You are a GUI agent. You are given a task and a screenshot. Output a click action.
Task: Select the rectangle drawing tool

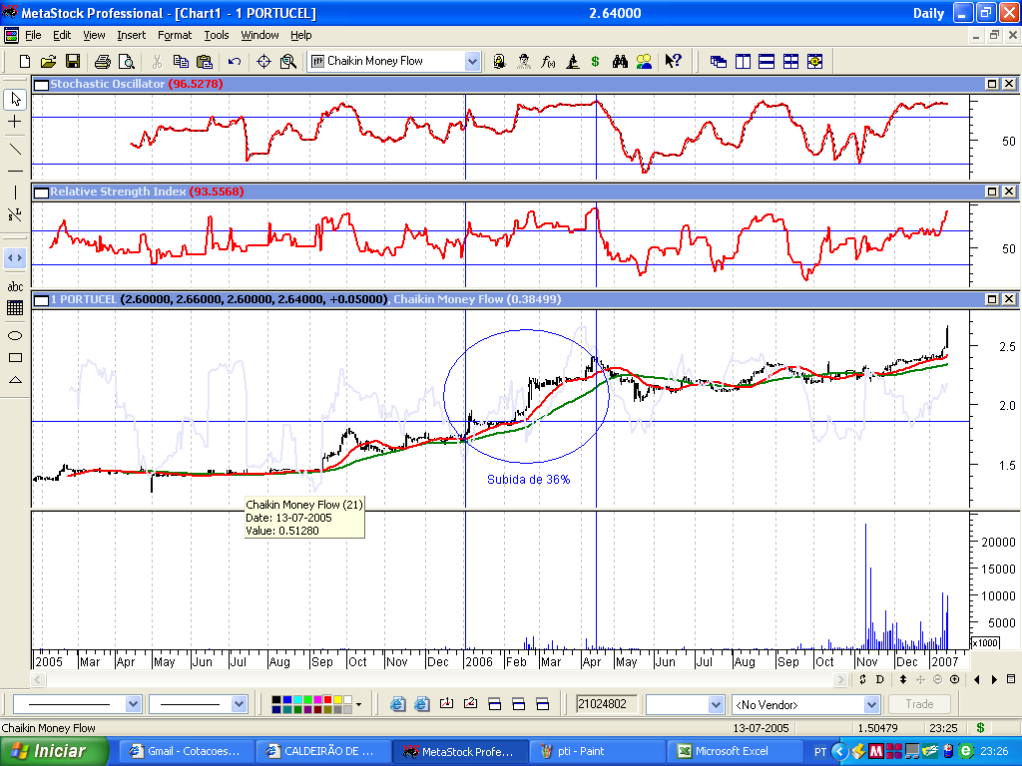point(15,358)
